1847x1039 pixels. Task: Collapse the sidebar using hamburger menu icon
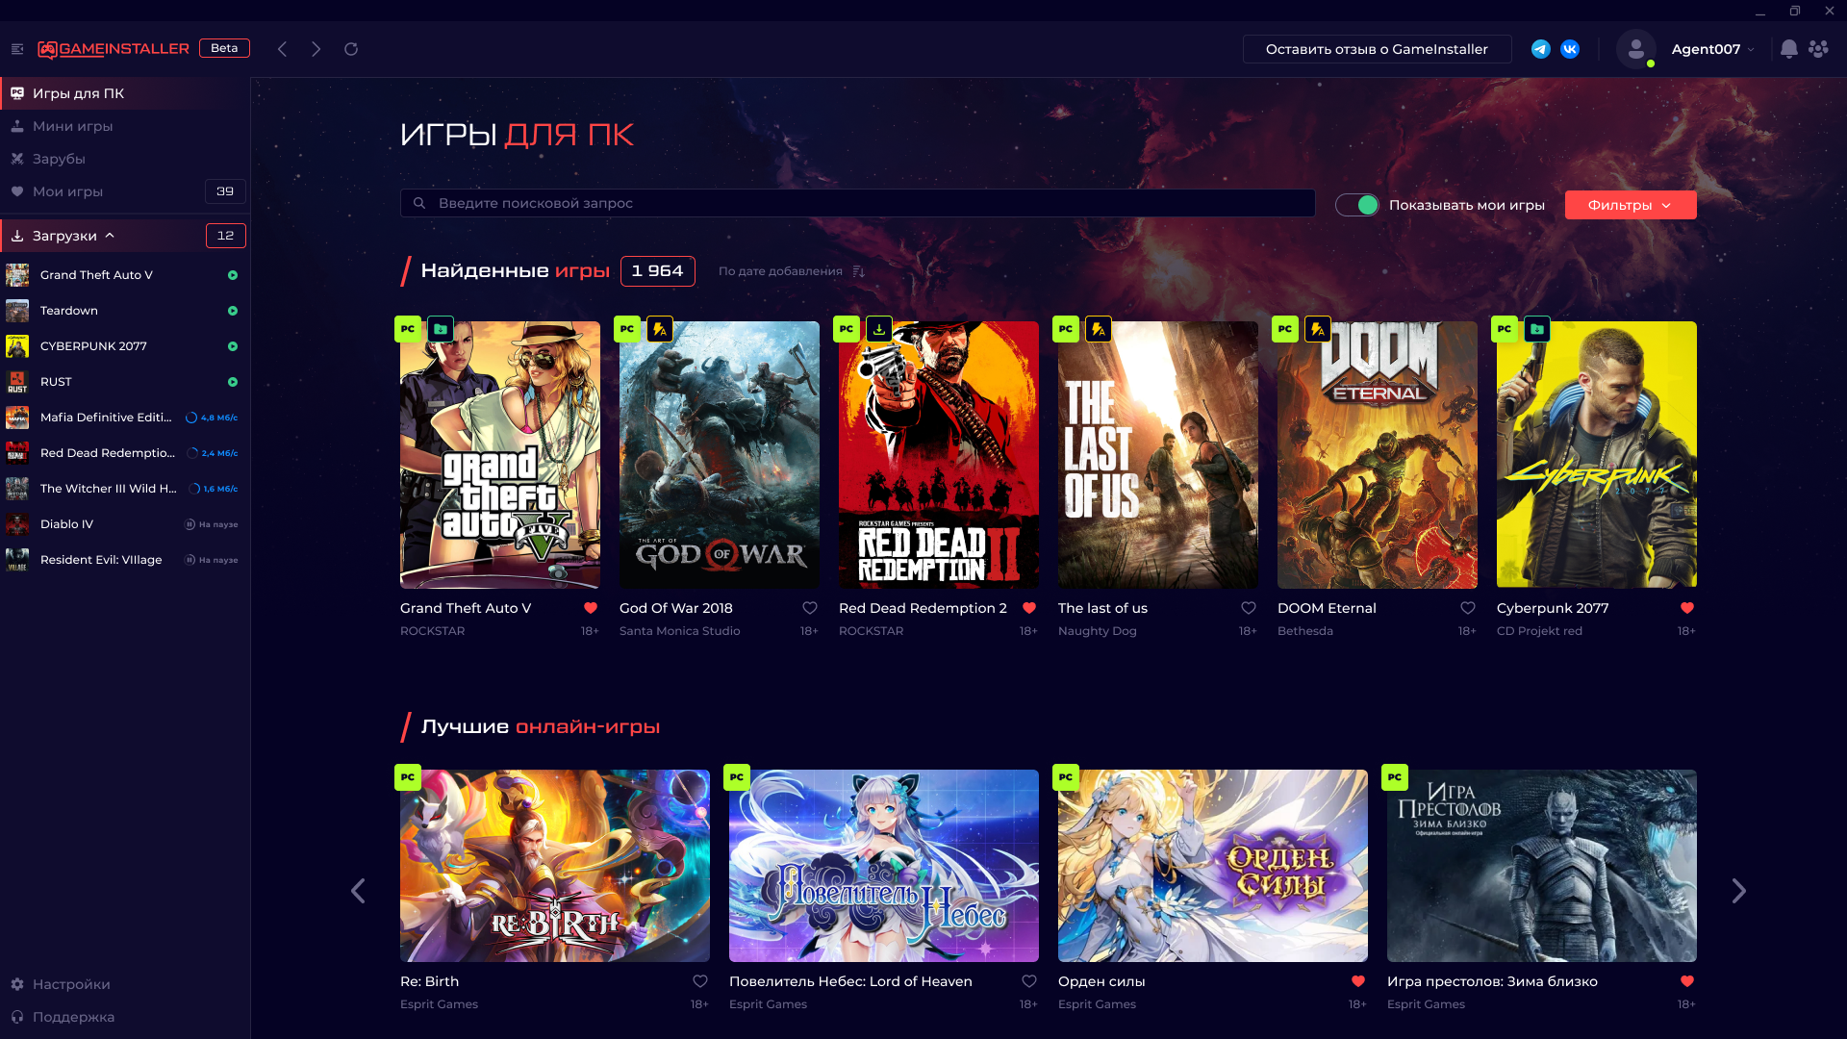click(x=17, y=49)
